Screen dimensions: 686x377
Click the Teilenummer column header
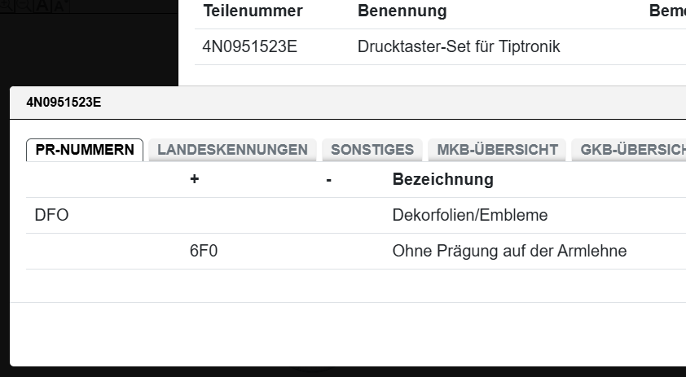[x=253, y=11]
